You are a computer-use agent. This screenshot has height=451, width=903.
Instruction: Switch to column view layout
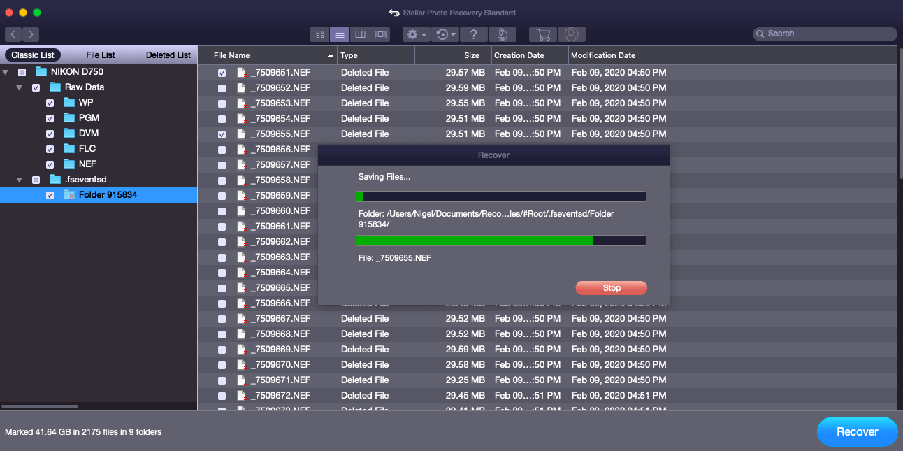point(360,34)
